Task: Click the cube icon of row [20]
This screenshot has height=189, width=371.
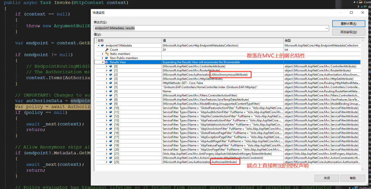Action: coord(111,150)
